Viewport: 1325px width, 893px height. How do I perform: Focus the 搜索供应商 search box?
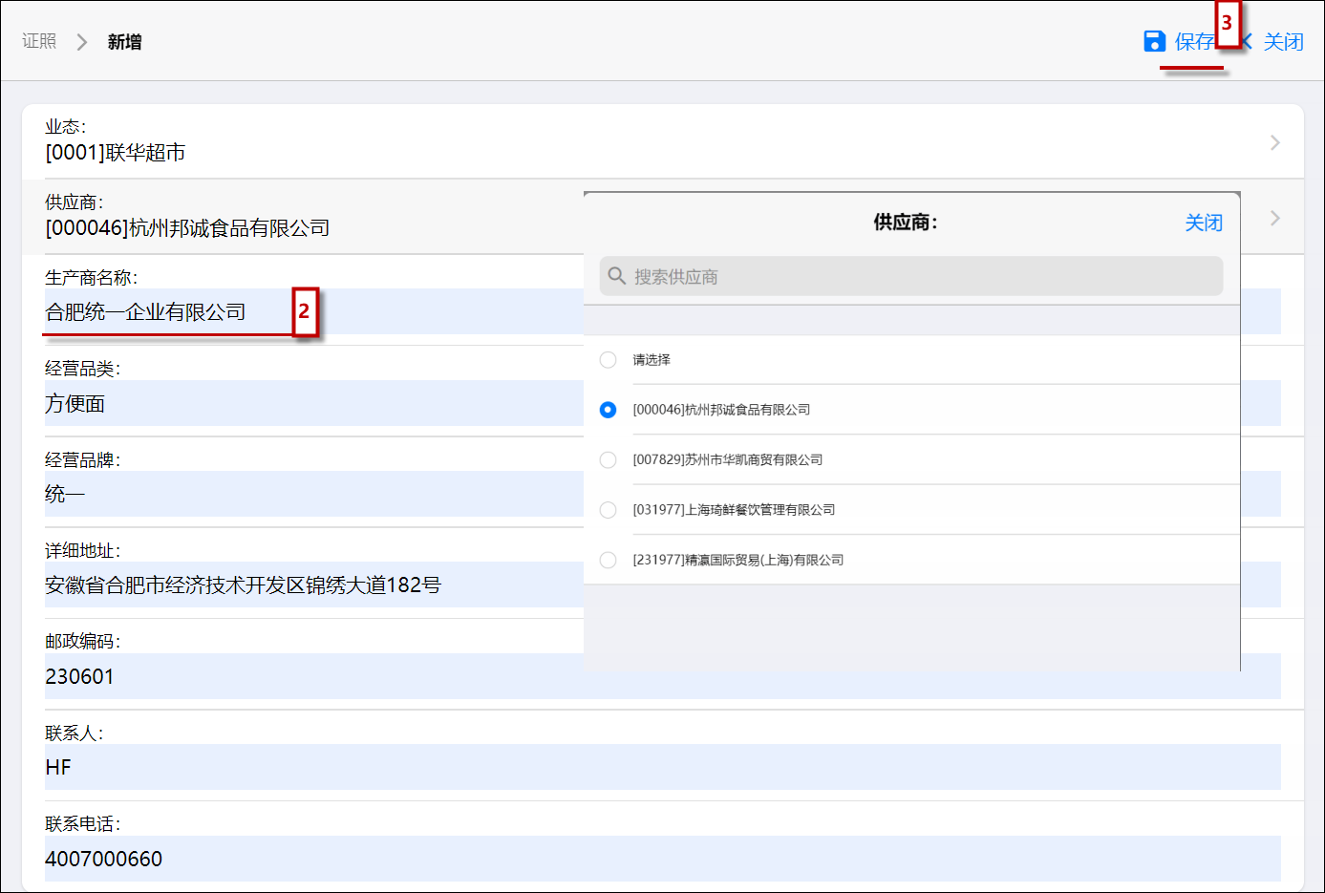click(911, 276)
